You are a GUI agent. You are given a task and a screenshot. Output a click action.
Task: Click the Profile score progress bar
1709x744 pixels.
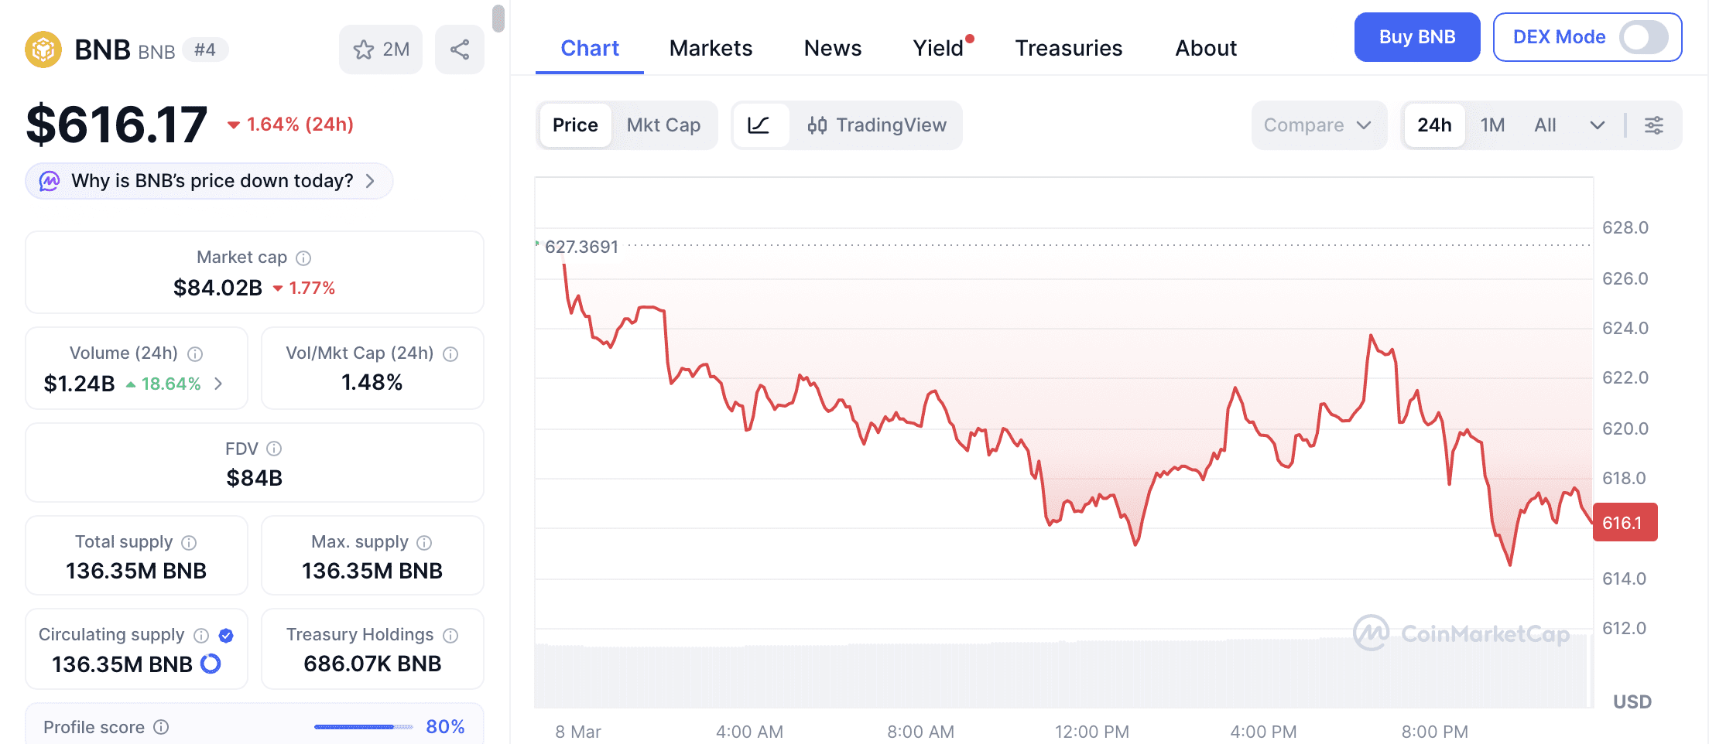point(363,727)
